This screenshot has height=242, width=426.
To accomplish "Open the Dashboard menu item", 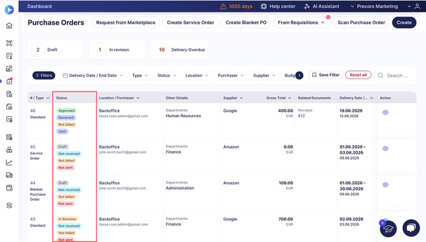I will [x=39, y=6].
